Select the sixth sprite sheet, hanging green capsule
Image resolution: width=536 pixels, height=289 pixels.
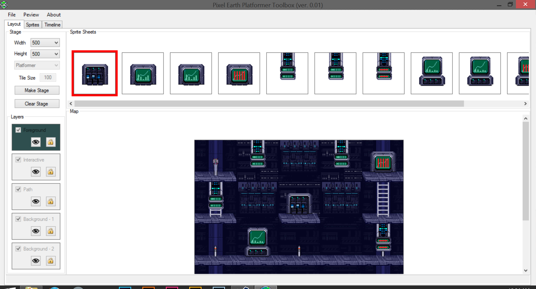coord(335,73)
